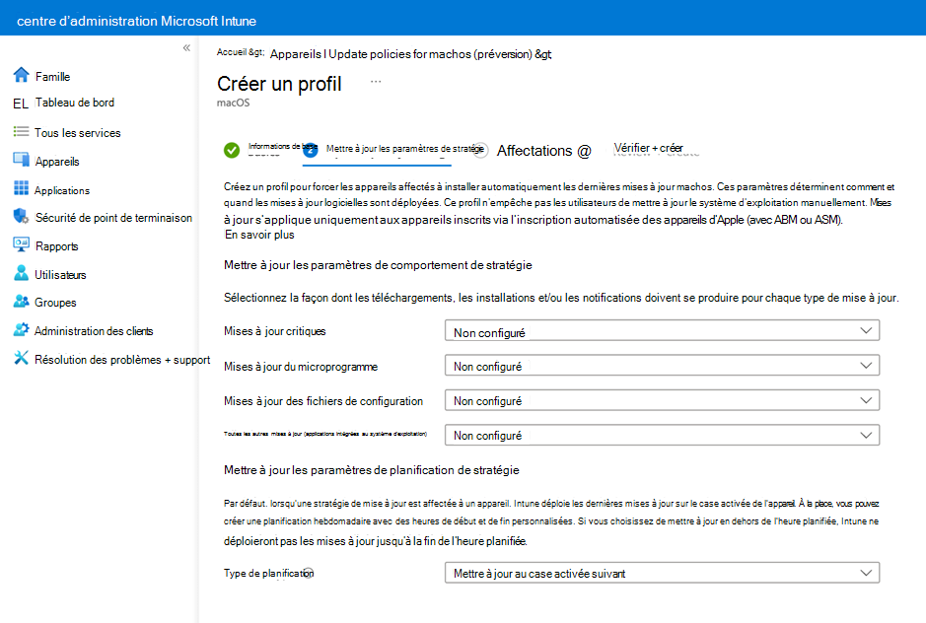Open Groupes in the sidebar
Viewport: 926px width, 623px height.
(x=55, y=303)
